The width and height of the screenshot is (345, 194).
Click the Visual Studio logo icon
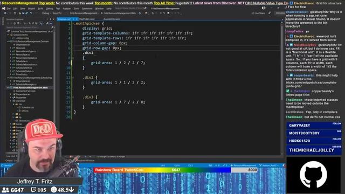pyautogui.click(x=4, y=9)
